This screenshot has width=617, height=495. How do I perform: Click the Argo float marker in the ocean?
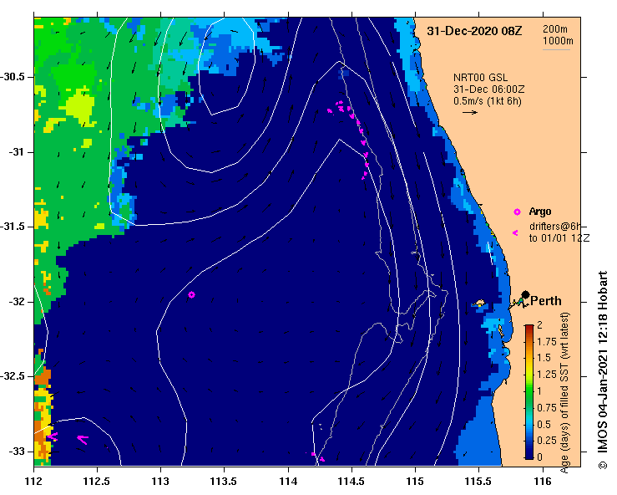tap(191, 294)
